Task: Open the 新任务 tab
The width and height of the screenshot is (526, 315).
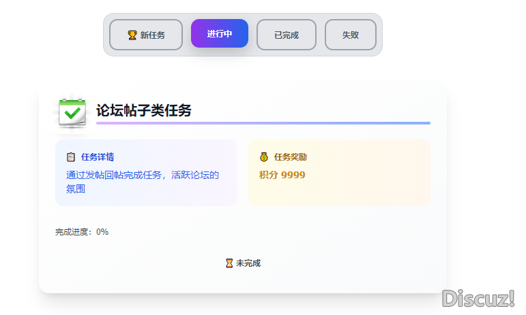Action: point(146,35)
